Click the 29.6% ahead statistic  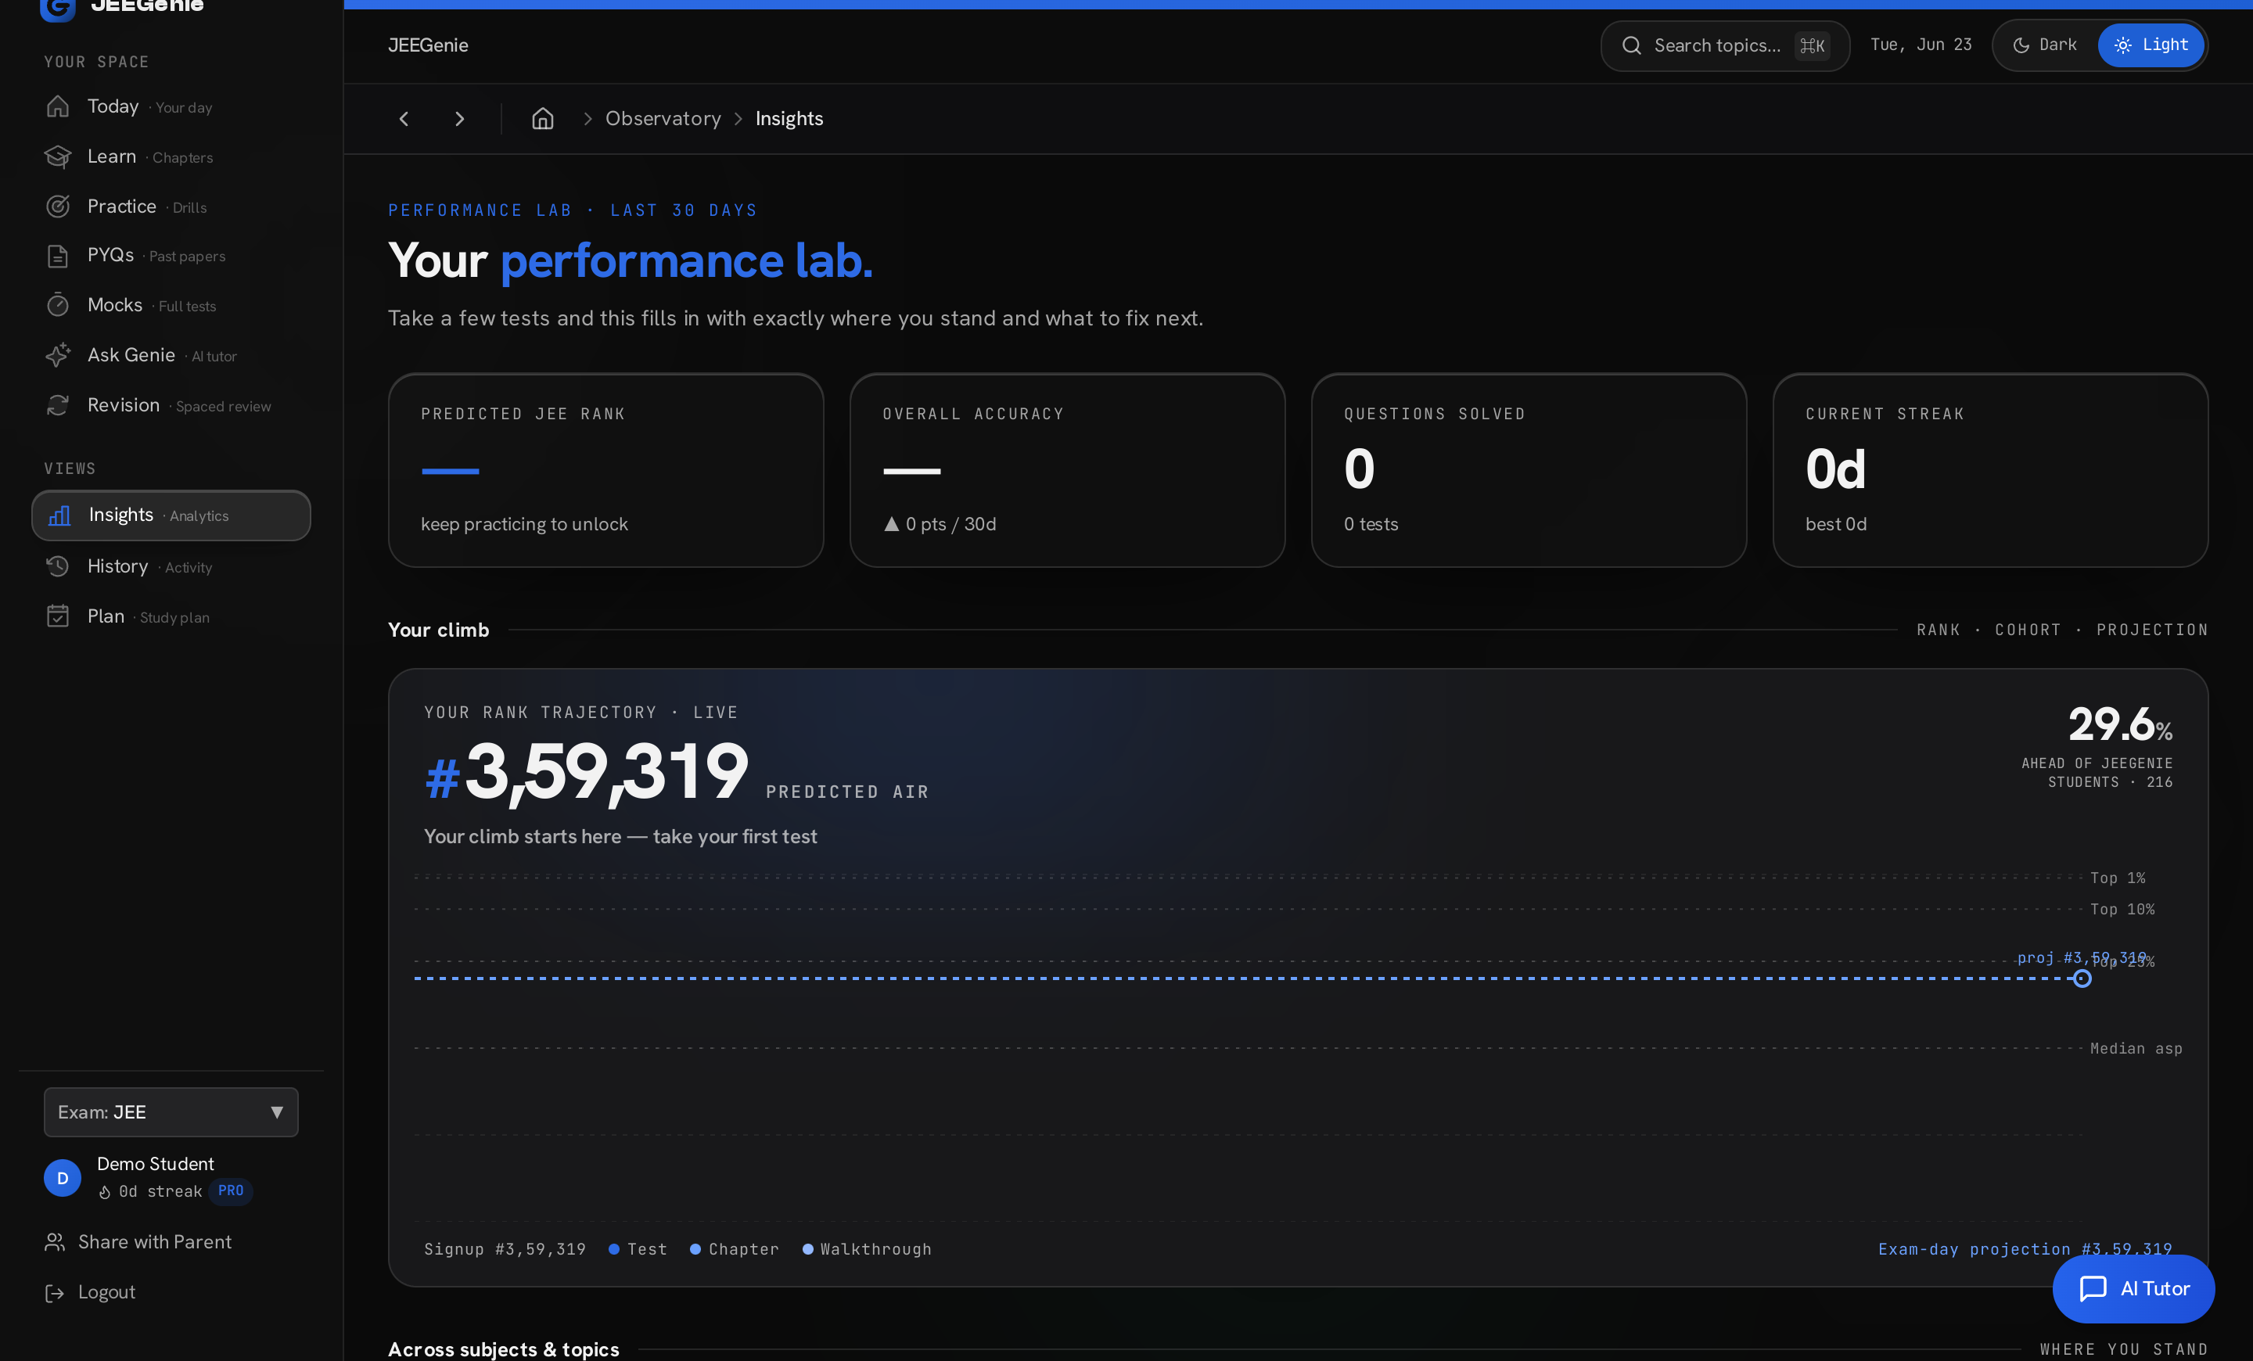(2121, 725)
